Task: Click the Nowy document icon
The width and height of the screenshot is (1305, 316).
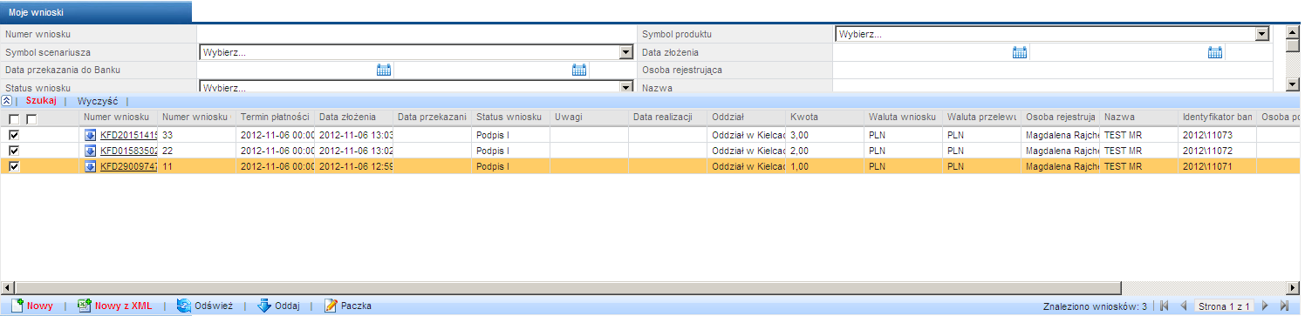Action: (x=17, y=306)
